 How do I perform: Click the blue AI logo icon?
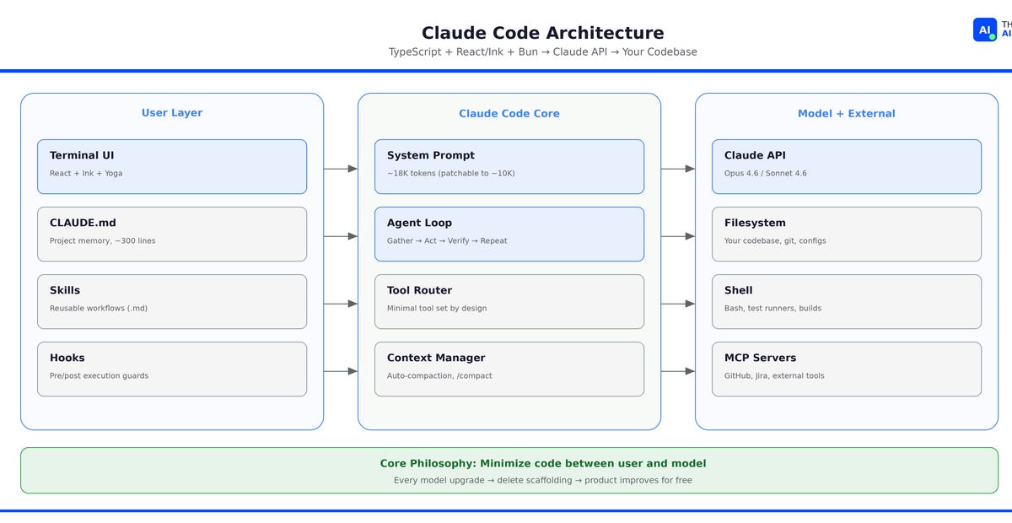coord(985,30)
